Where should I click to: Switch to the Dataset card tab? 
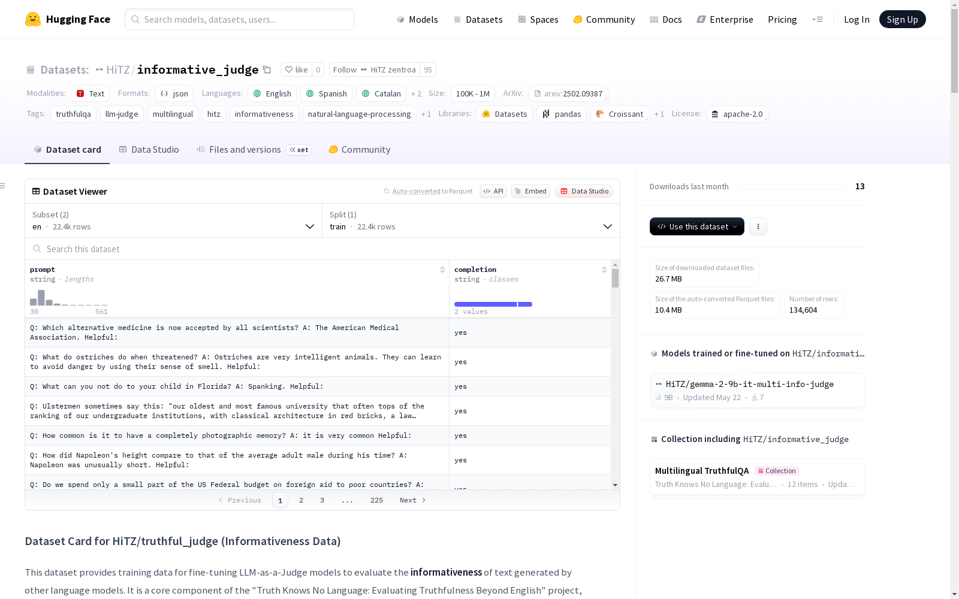[x=67, y=150]
